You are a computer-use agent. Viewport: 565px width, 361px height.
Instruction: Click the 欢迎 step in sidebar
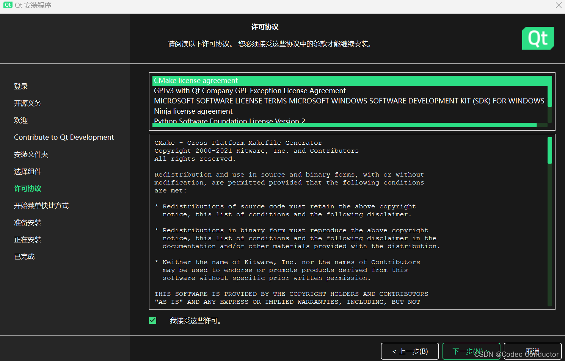click(21, 120)
